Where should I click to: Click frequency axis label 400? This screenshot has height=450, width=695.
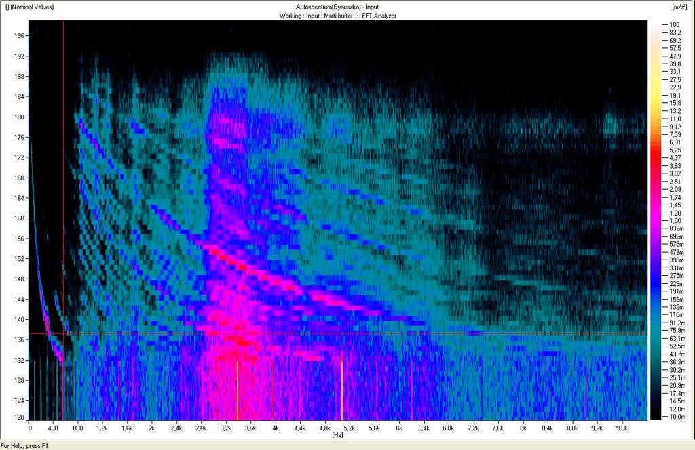pyautogui.click(x=53, y=428)
